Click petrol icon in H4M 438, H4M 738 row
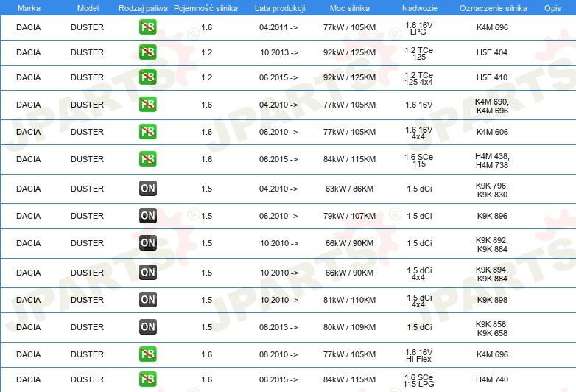Image resolution: width=576 pixels, height=392 pixels. 147,158
